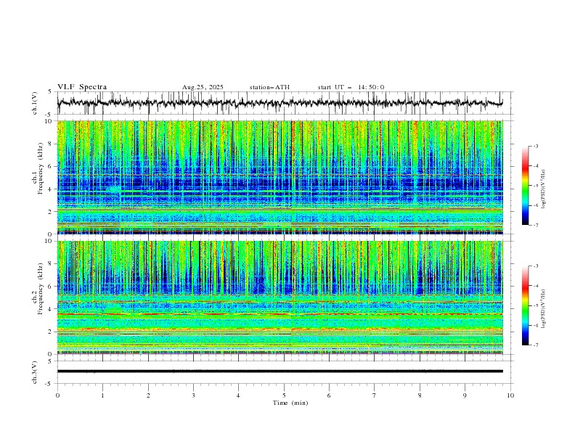
Task: Click the "ch.3(V)" axis label
Action: click(35, 372)
